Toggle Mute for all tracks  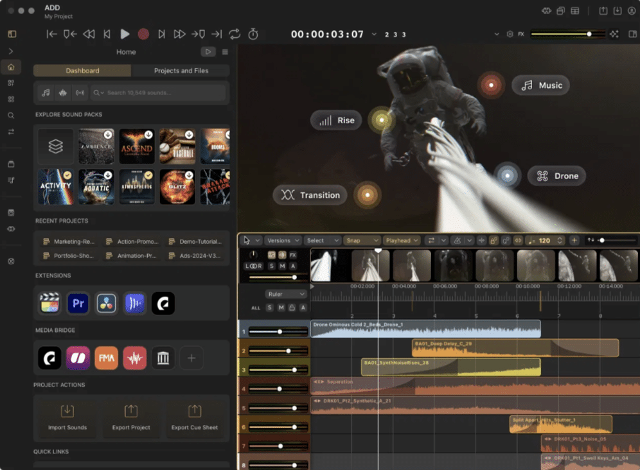[281, 308]
